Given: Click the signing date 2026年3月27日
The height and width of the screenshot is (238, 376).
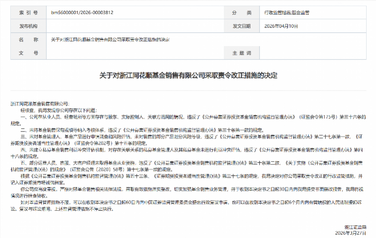Looking at the screenshot, I should point(351,233).
